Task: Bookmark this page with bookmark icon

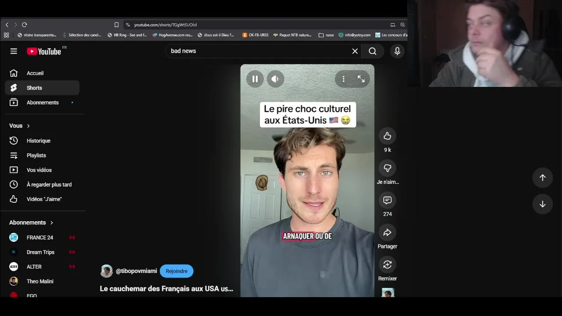Action: [116, 25]
